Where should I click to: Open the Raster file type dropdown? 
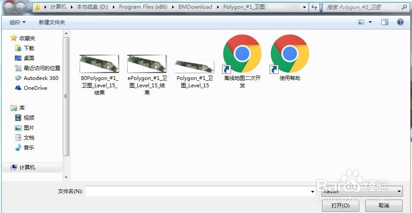(x=362, y=191)
